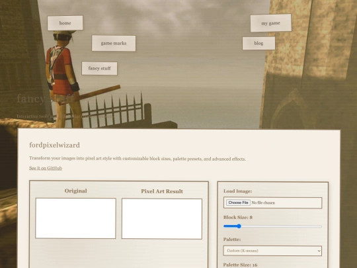Follow the See it on GitHub link
This screenshot has height=268, width=357.
(x=46, y=168)
